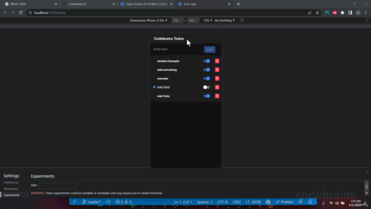Delete the Add Todo item with red X
Image resolution: width=371 pixels, height=209 pixels.
217,96
